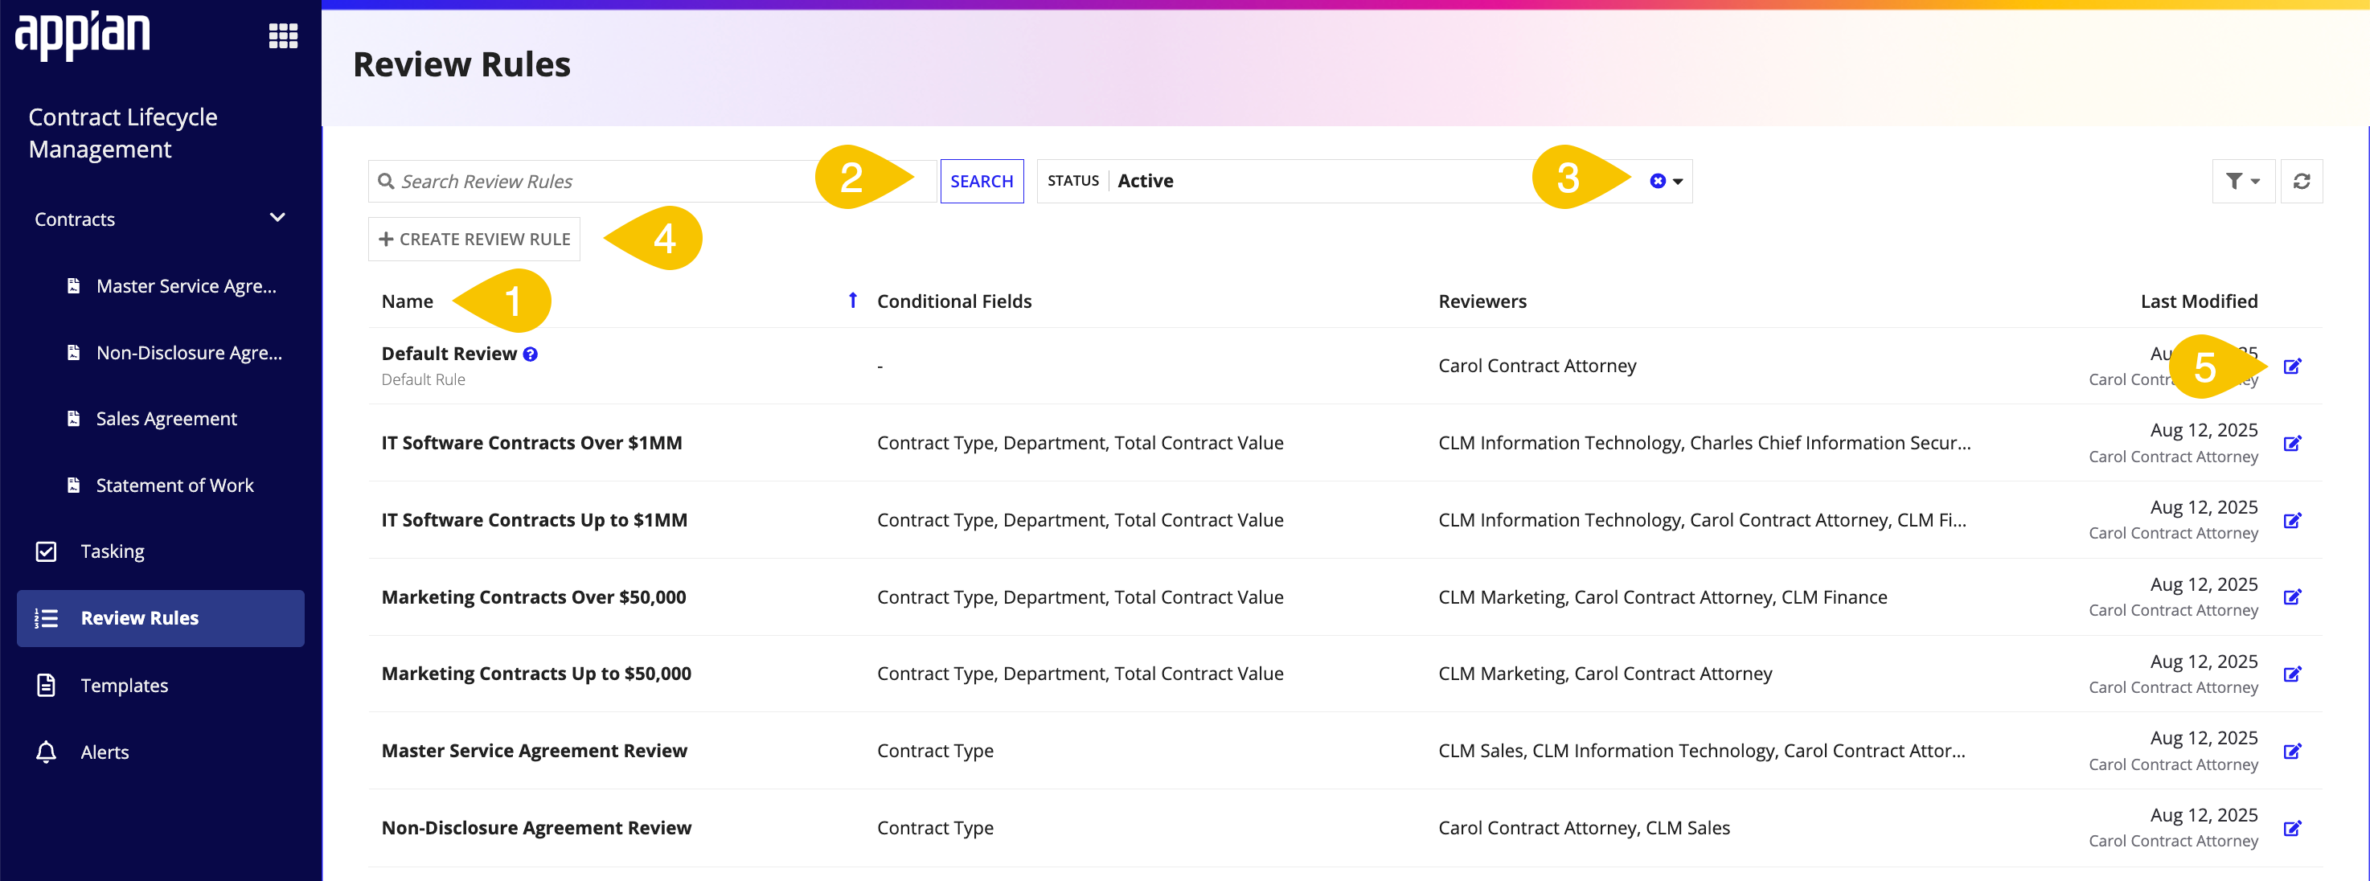Edit the IT Software Contracts Over $1MM rule
This screenshot has height=881, width=2370.
point(2292,443)
